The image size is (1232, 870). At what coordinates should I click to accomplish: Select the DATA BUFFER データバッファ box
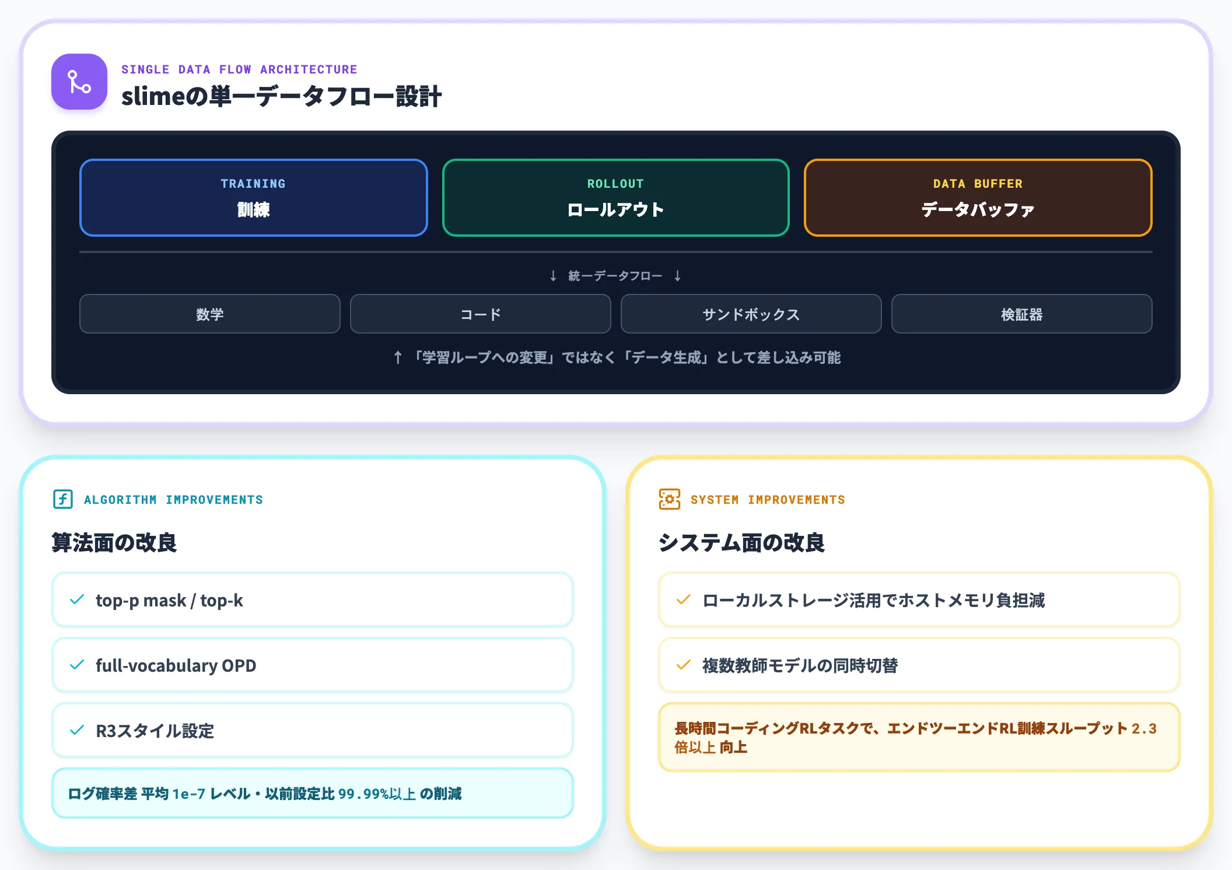point(978,198)
